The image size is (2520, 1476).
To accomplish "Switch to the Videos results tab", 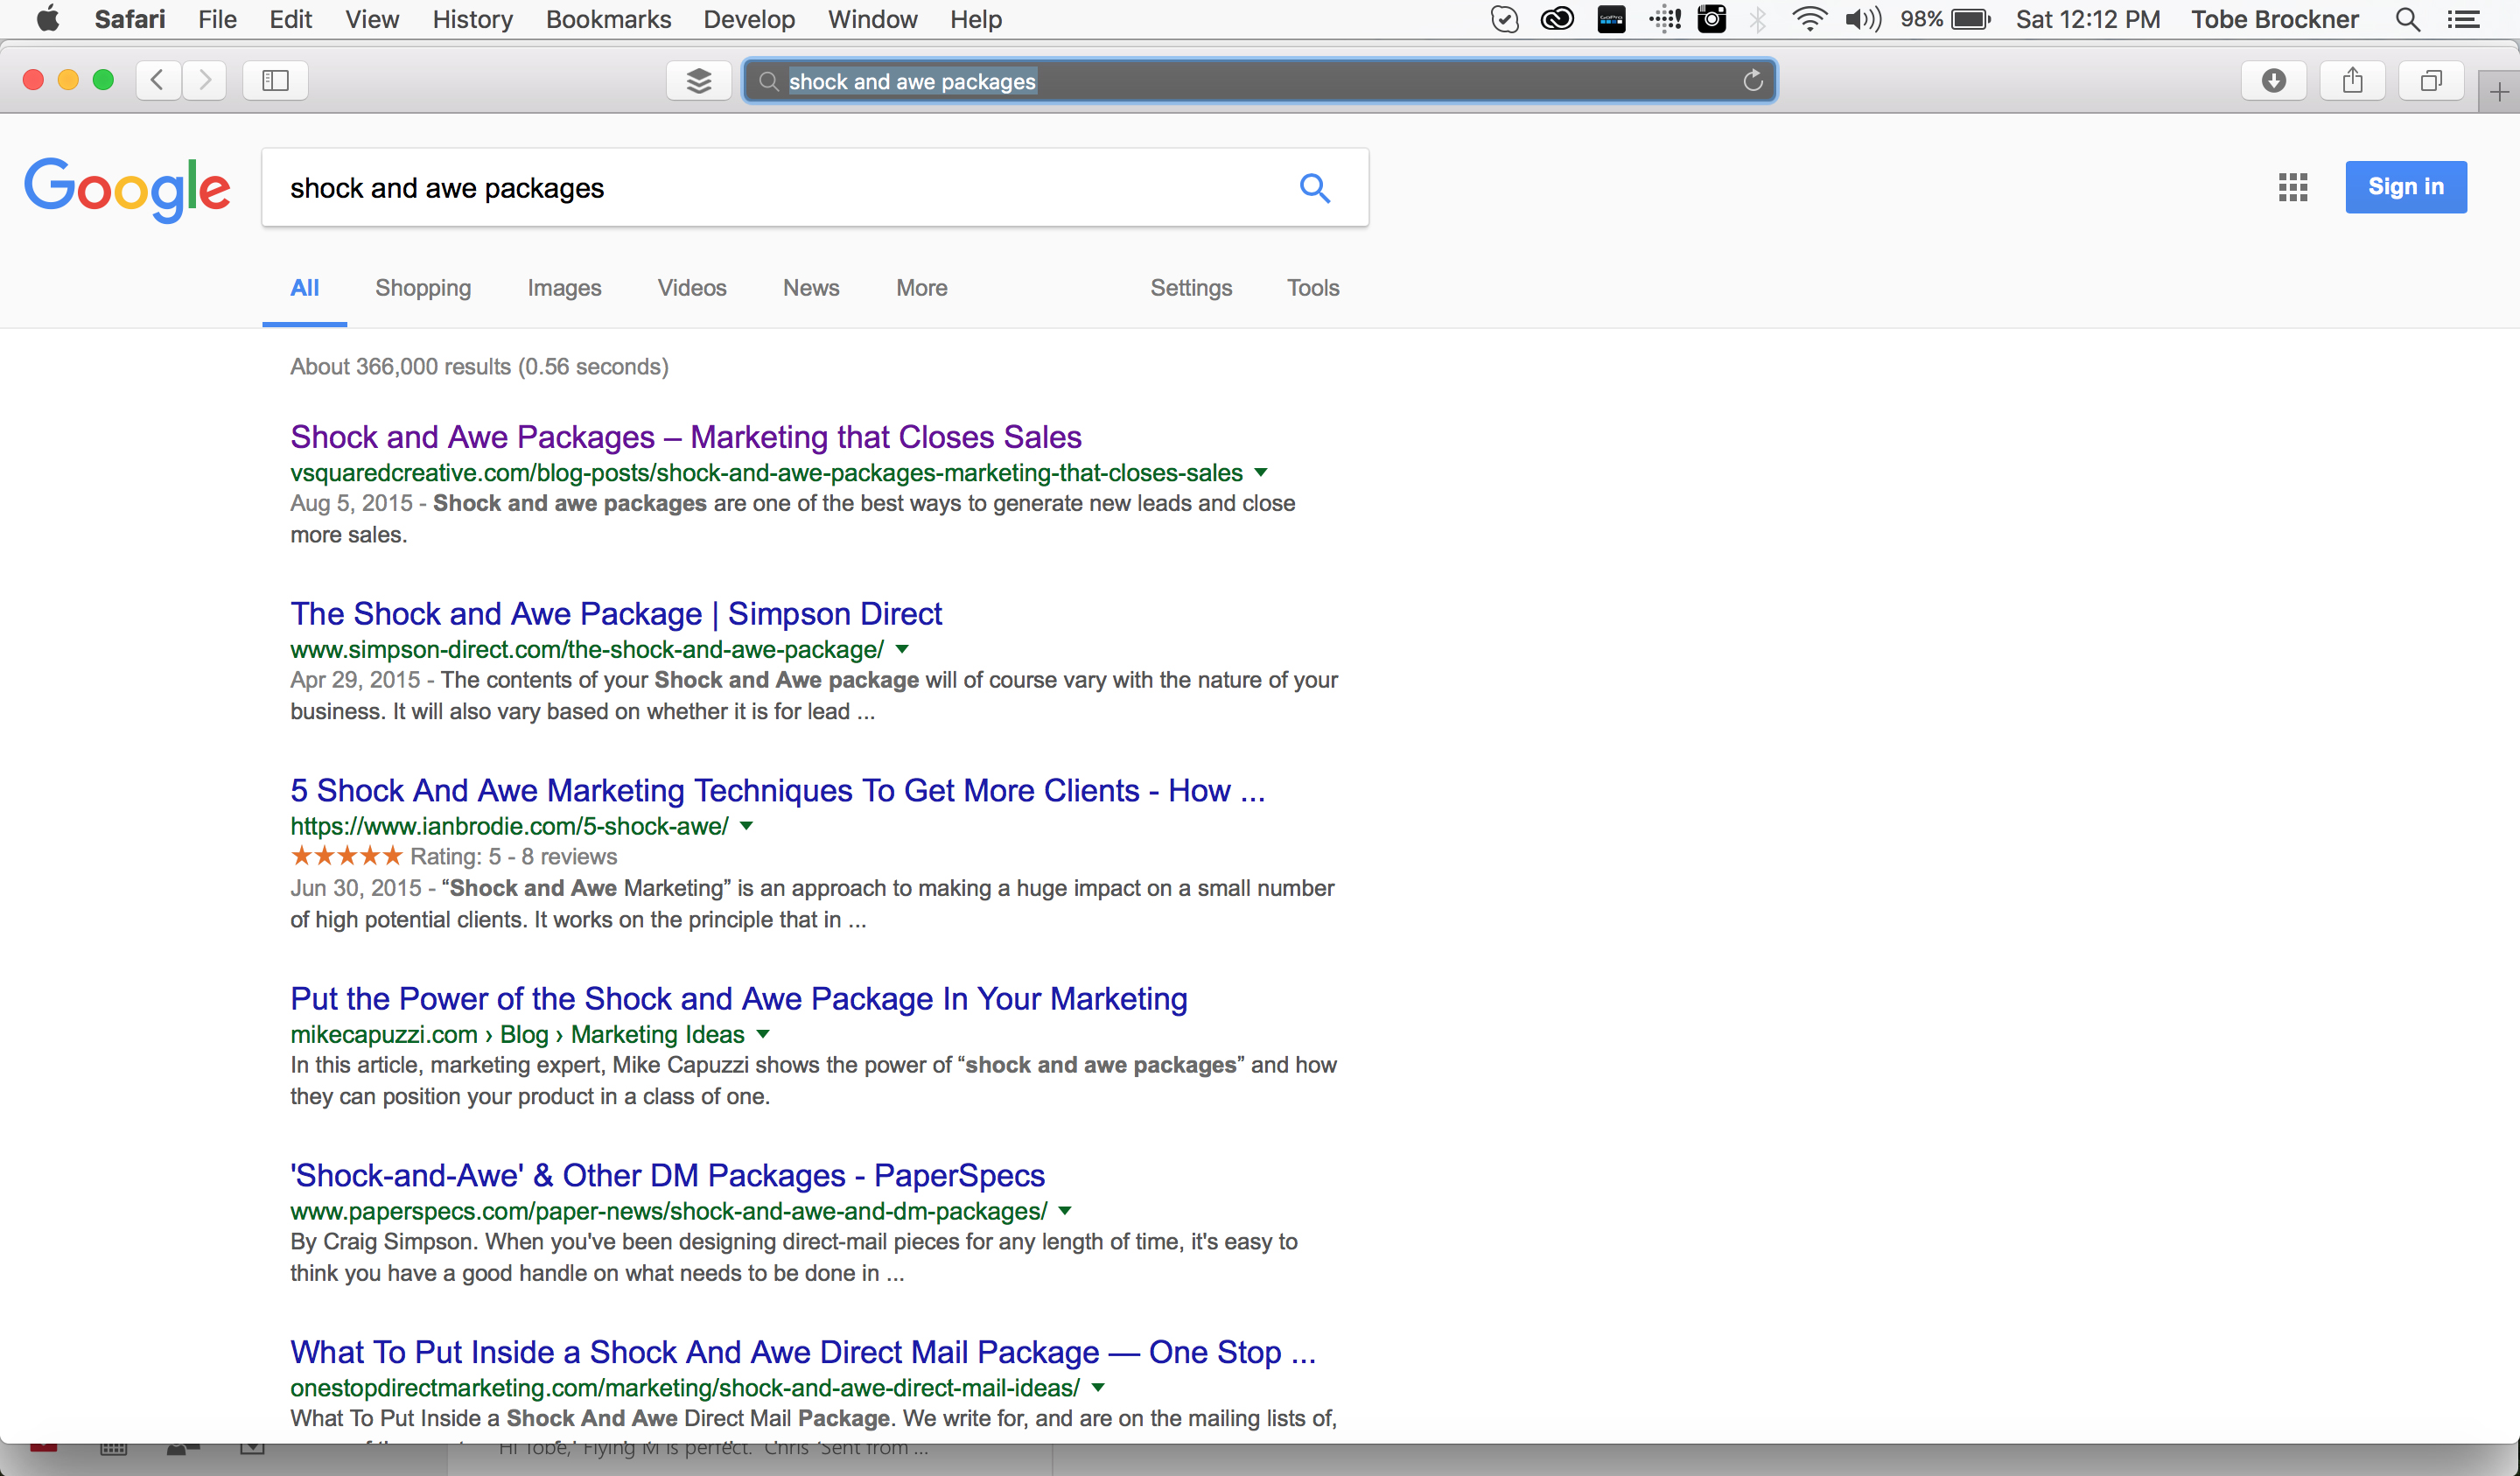I will click(x=692, y=288).
